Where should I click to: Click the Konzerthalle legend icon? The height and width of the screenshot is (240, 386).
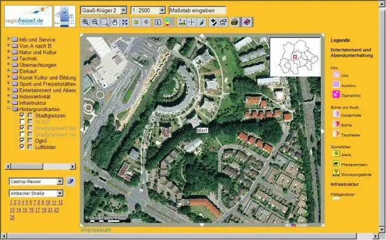coord(336,114)
